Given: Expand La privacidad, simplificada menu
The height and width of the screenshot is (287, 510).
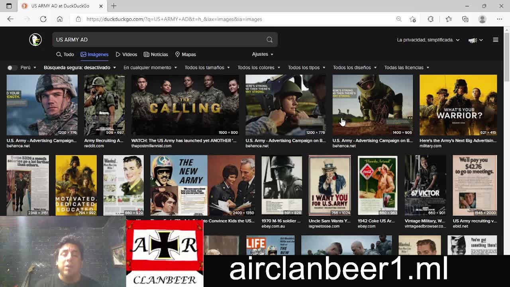Looking at the screenshot, I should tap(428, 40).
